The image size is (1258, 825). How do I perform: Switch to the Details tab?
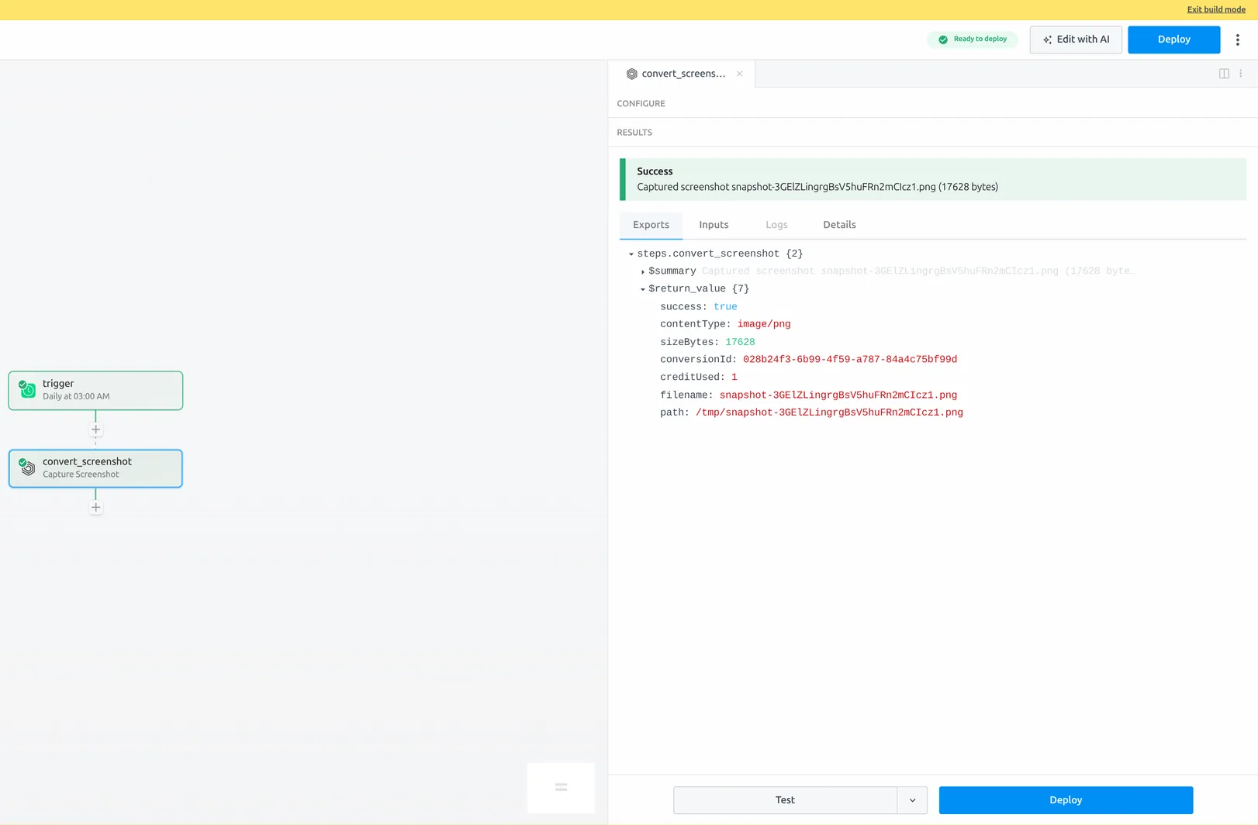tap(839, 225)
